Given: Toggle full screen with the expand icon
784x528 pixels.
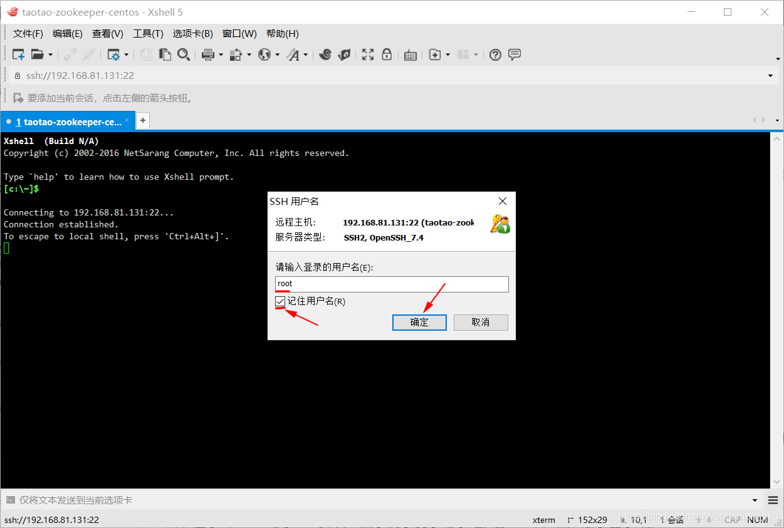Looking at the screenshot, I should (368, 55).
